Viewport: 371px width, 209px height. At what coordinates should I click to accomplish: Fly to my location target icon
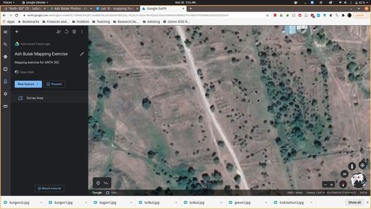tap(362, 165)
